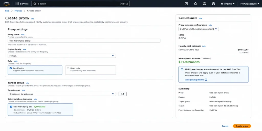This screenshot has width=262, height=131.
Task: Click Info link next to Engine family
Action: tap(25, 49)
